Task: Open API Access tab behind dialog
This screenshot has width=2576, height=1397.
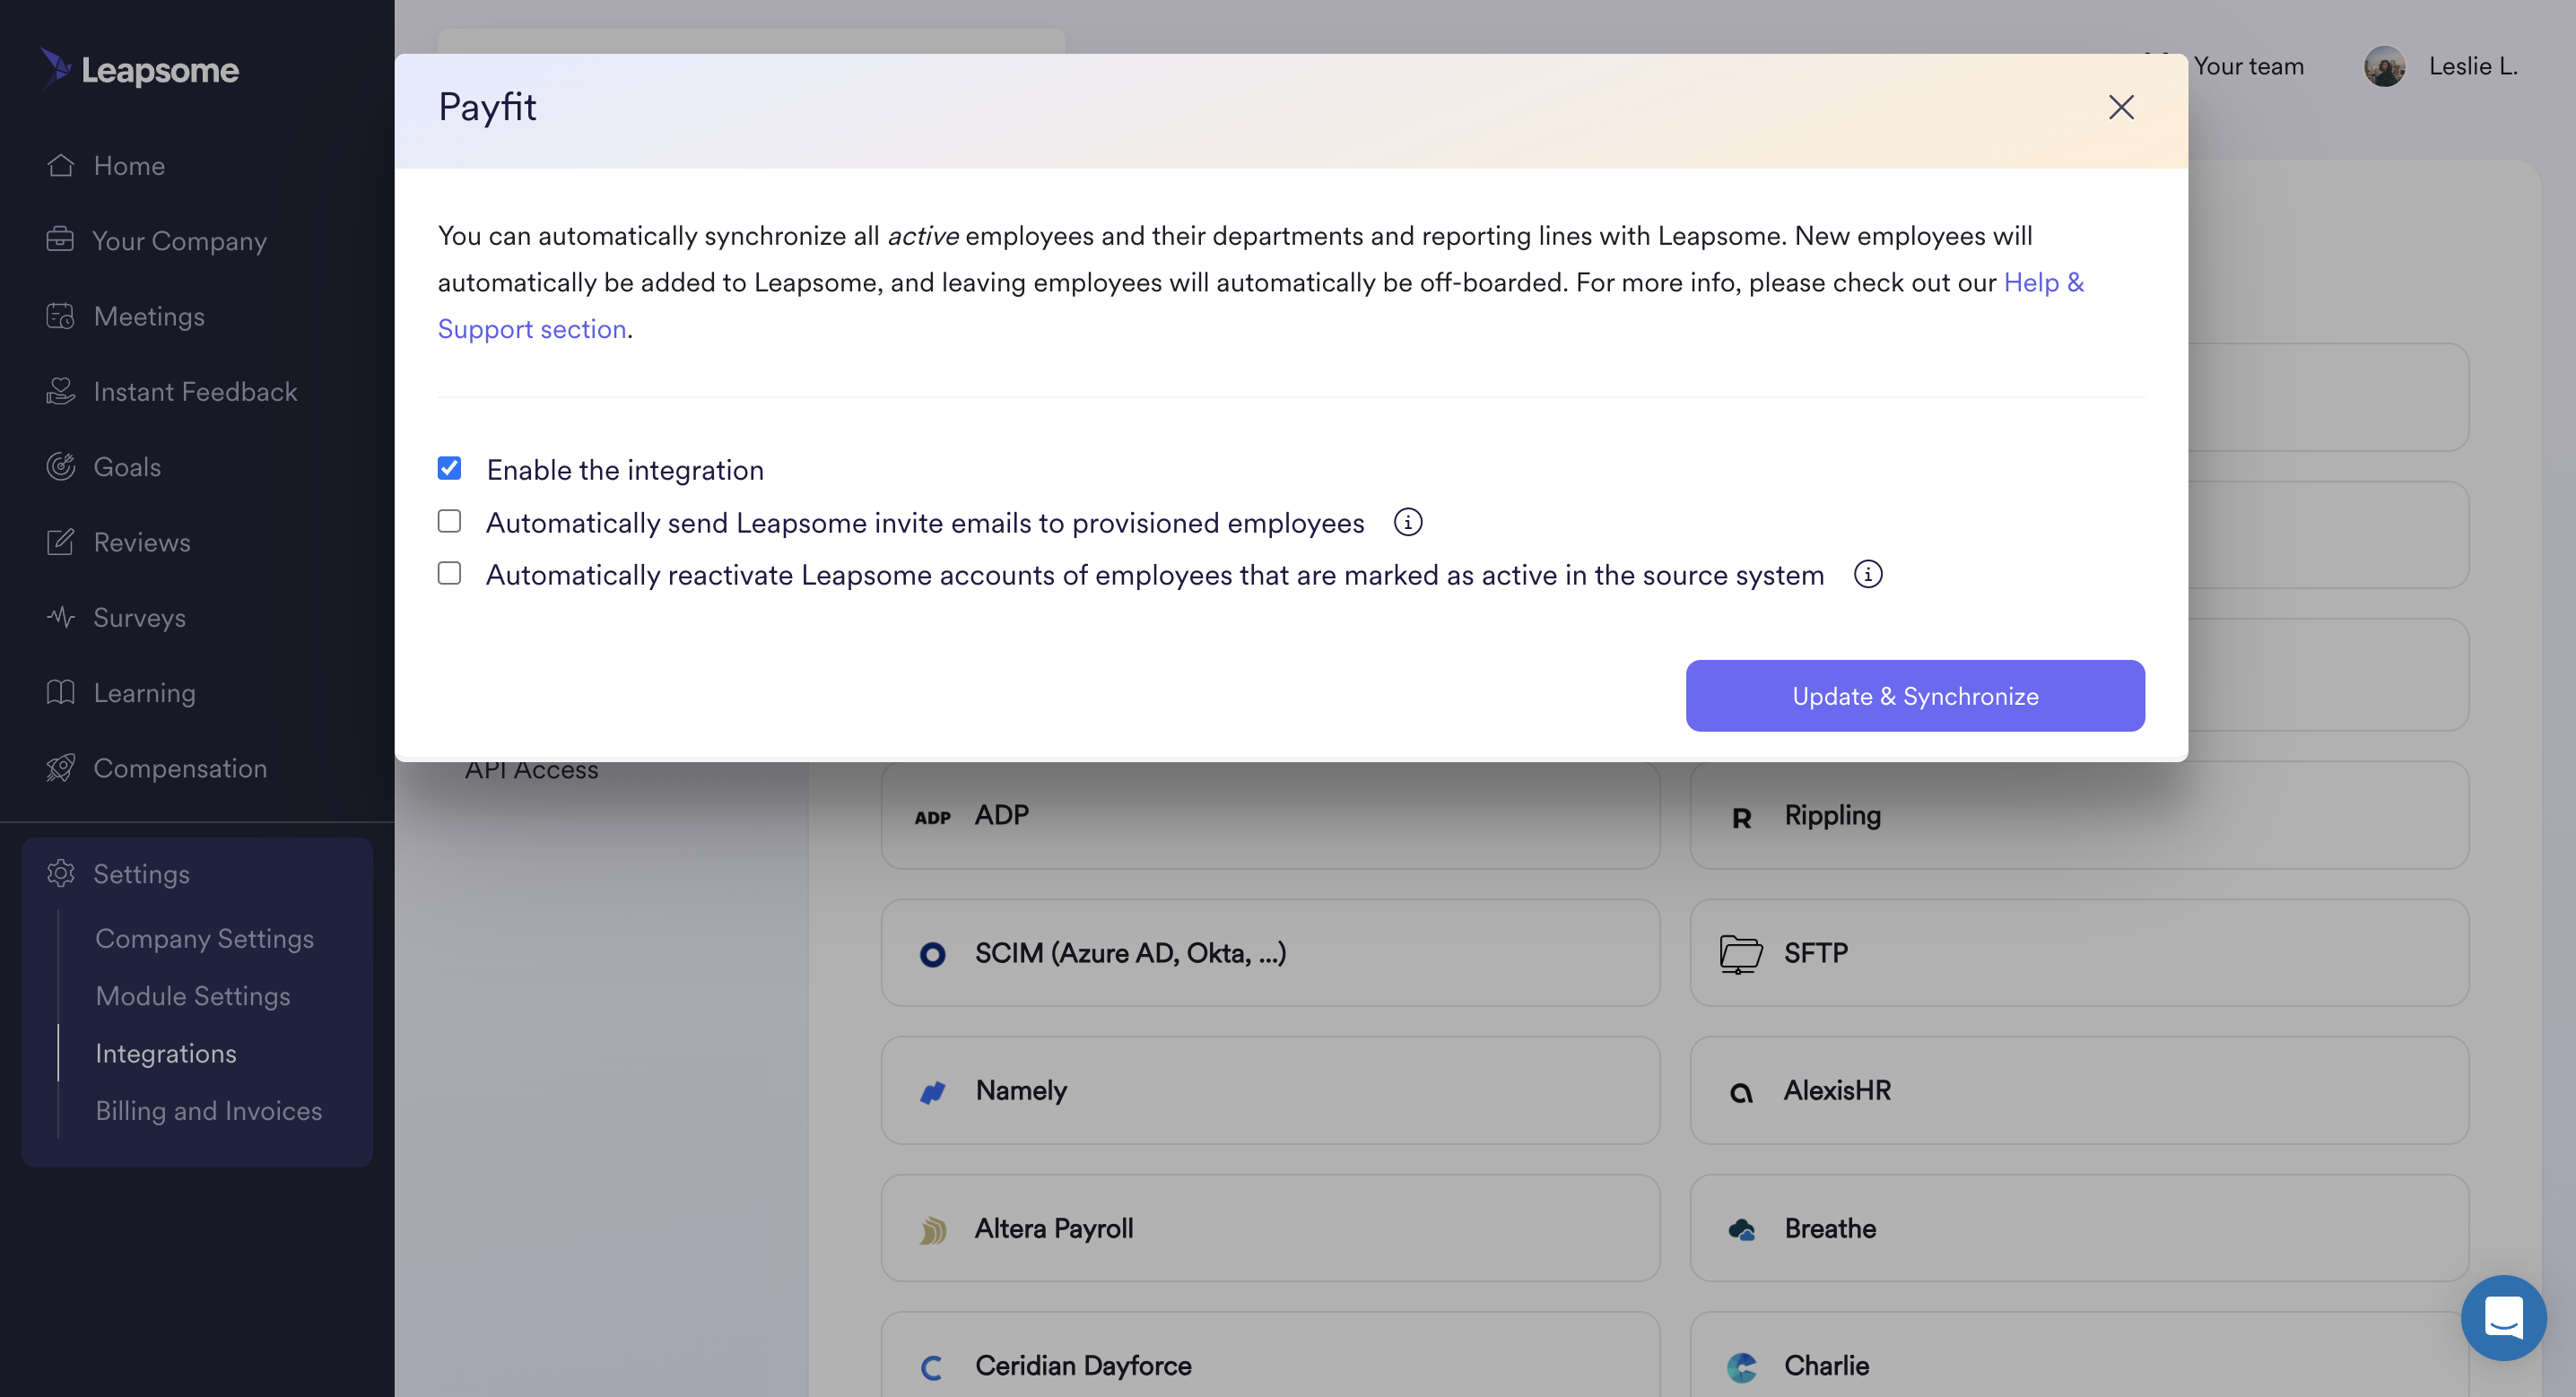Action: click(531, 771)
